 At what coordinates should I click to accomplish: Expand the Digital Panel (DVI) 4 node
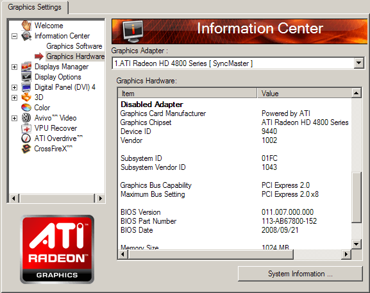(14, 87)
